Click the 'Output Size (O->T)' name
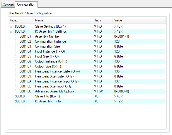Image resolution: width=172 pixels, height=135 pixels. pos(48,66)
